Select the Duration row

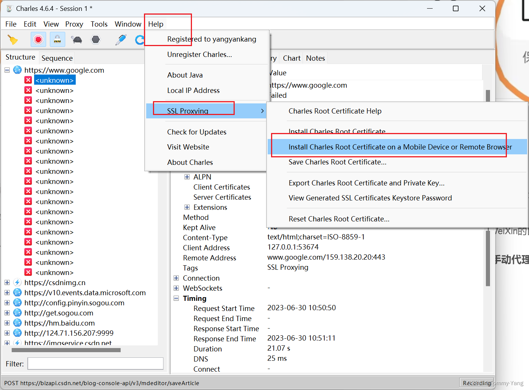pyautogui.click(x=207, y=349)
